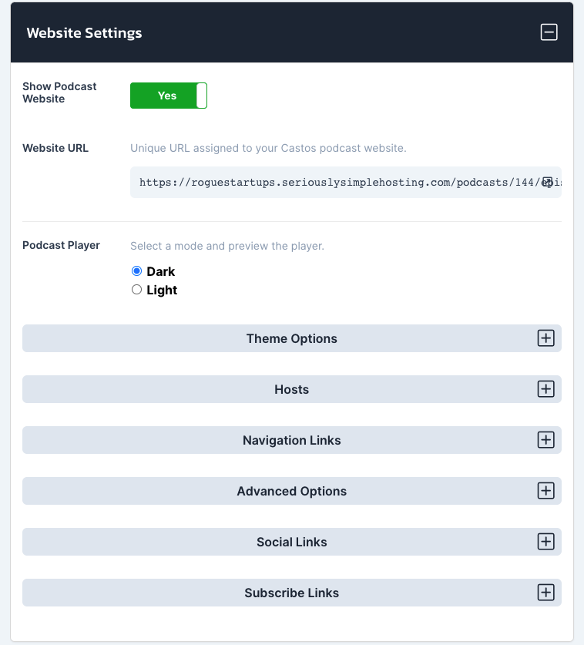584x645 pixels.
Task: Collapse Website Settings with the minus icon
Action: click(x=549, y=32)
